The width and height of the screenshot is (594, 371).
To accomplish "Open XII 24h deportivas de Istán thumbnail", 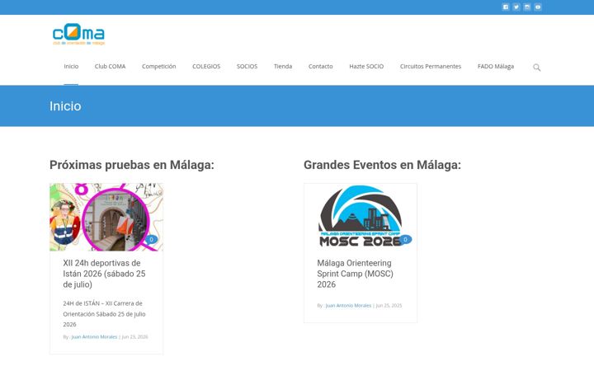I will point(106,218).
